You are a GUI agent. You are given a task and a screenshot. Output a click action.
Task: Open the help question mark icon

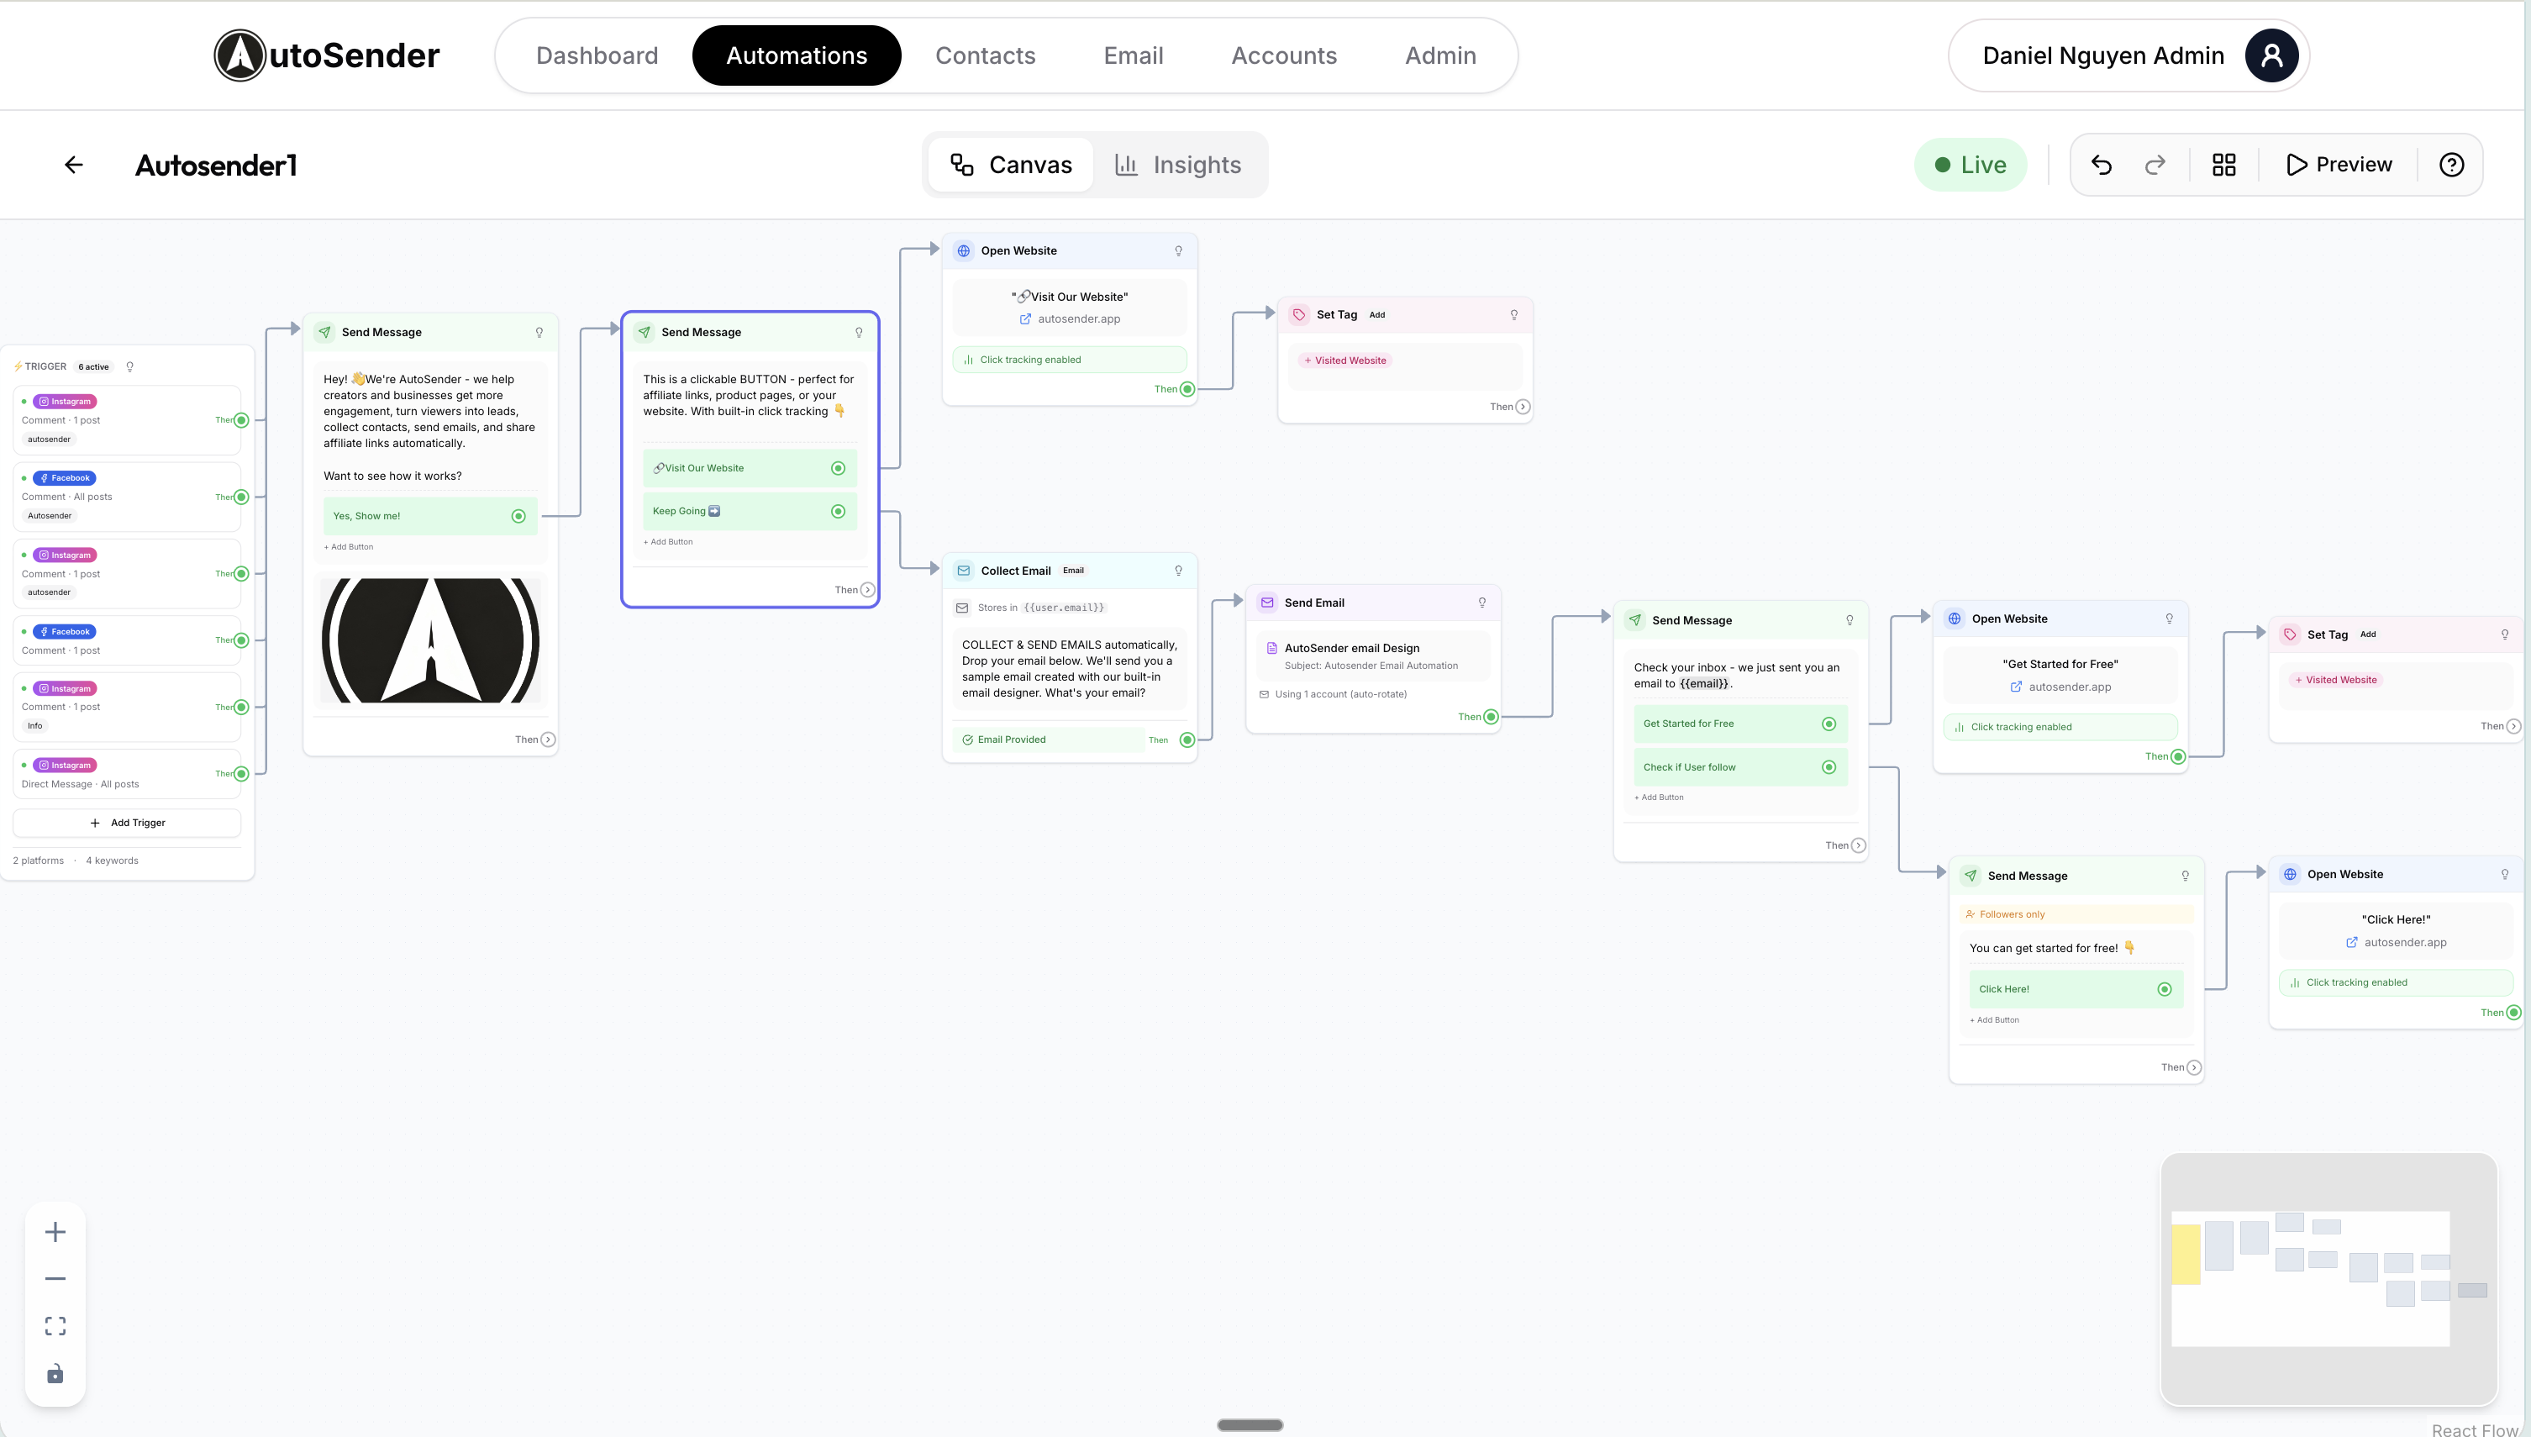tap(2451, 165)
